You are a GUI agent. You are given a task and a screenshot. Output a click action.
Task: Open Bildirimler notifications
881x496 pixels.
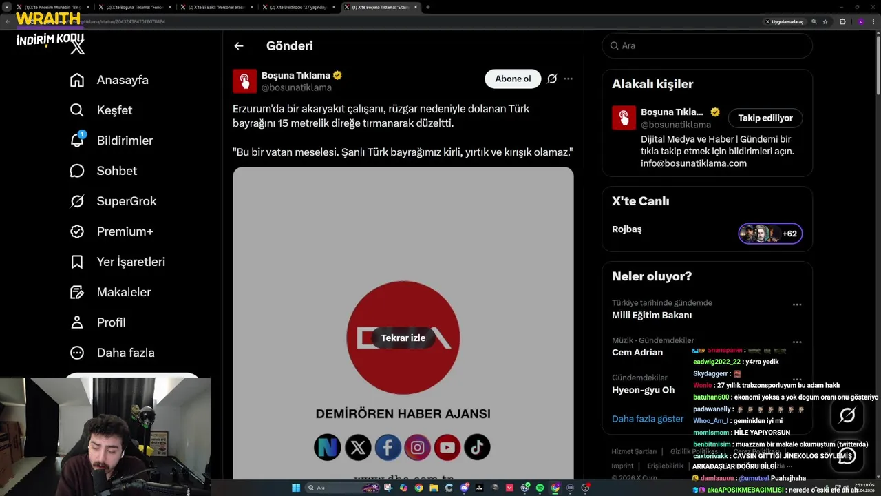(112, 141)
